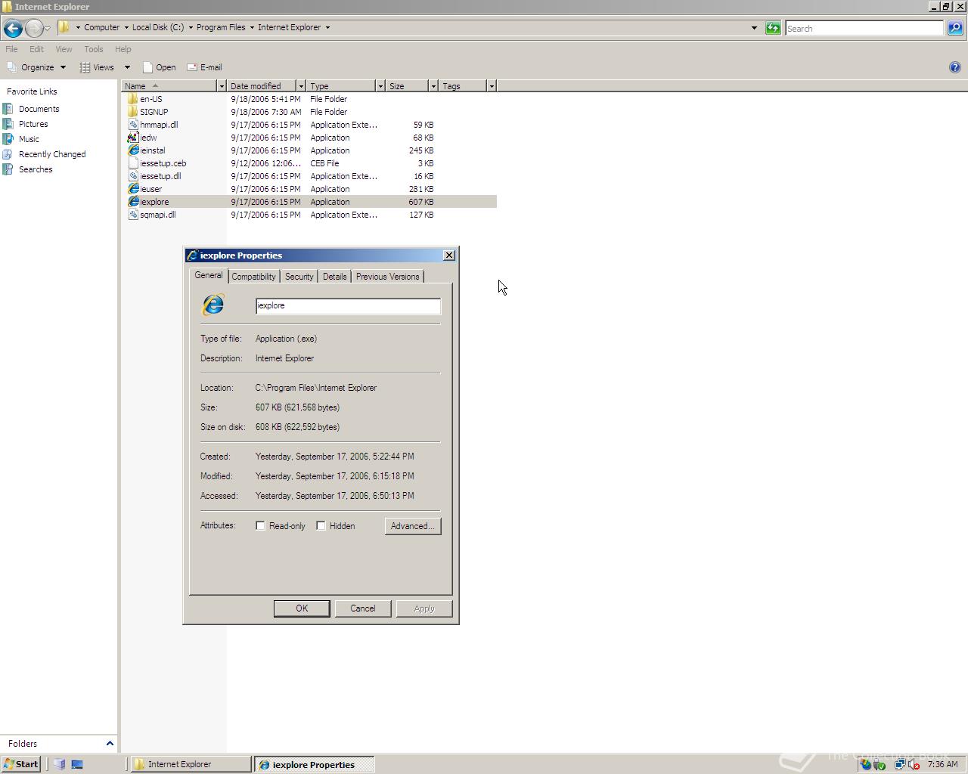Click Program Files in address breadcrumb

point(221,27)
